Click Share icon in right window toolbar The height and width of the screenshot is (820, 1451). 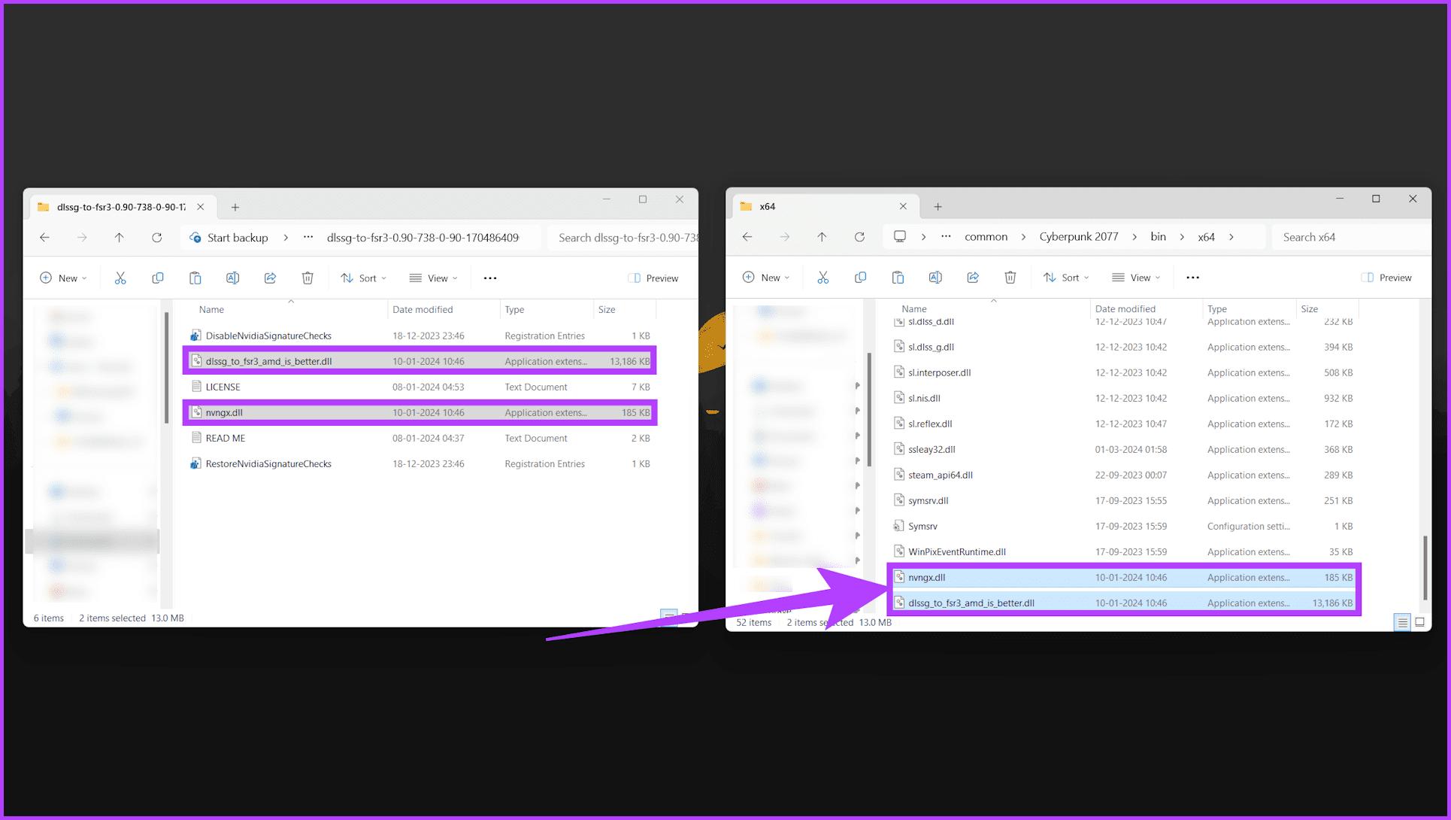coord(973,278)
